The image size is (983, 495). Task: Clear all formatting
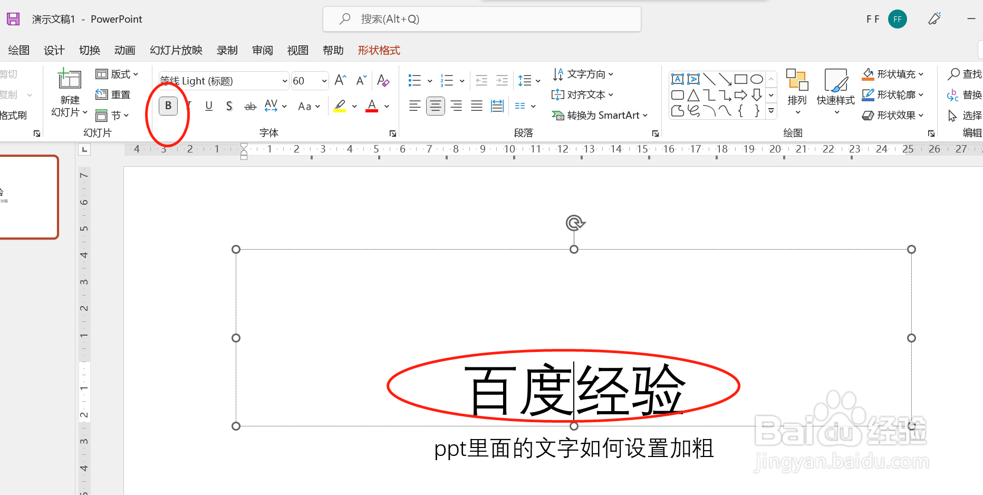(383, 80)
